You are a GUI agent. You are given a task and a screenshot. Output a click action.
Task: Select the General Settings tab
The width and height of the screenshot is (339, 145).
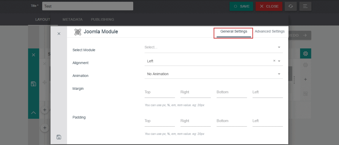[x=233, y=31]
